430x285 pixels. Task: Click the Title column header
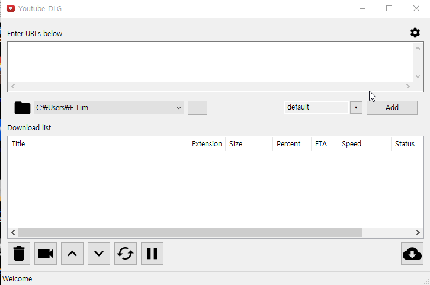click(x=98, y=144)
